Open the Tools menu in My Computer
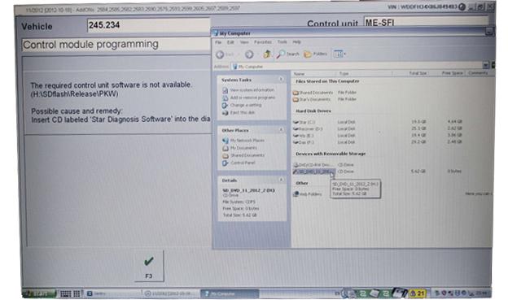The width and height of the screenshot is (508, 300). pos(282,42)
